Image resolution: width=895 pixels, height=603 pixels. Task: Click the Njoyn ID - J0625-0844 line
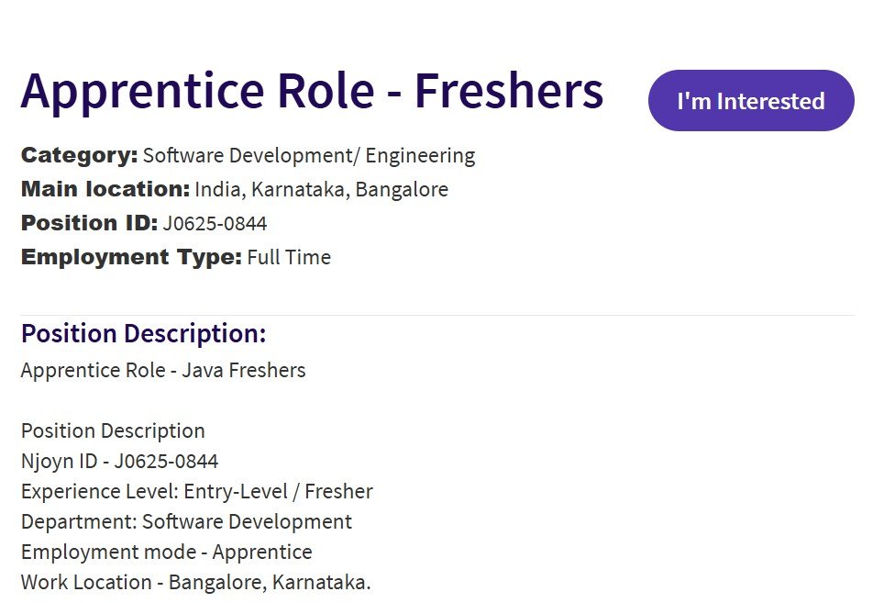tap(120, 461)
